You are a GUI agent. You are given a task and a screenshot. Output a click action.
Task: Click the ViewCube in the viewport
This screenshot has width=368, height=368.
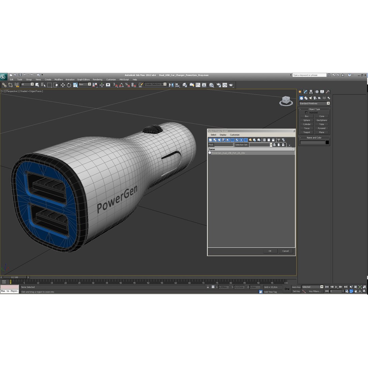point(286,101)
